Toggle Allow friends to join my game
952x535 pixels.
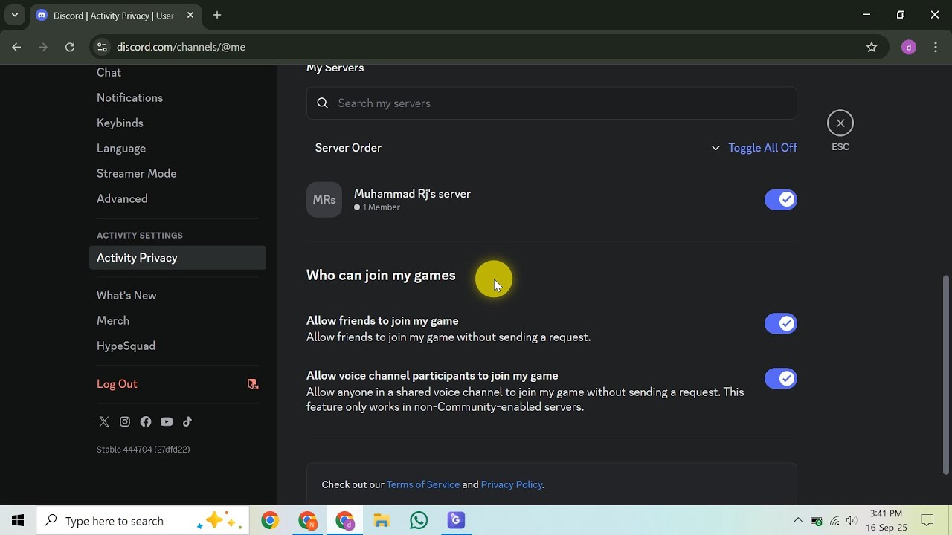(781, 324)
